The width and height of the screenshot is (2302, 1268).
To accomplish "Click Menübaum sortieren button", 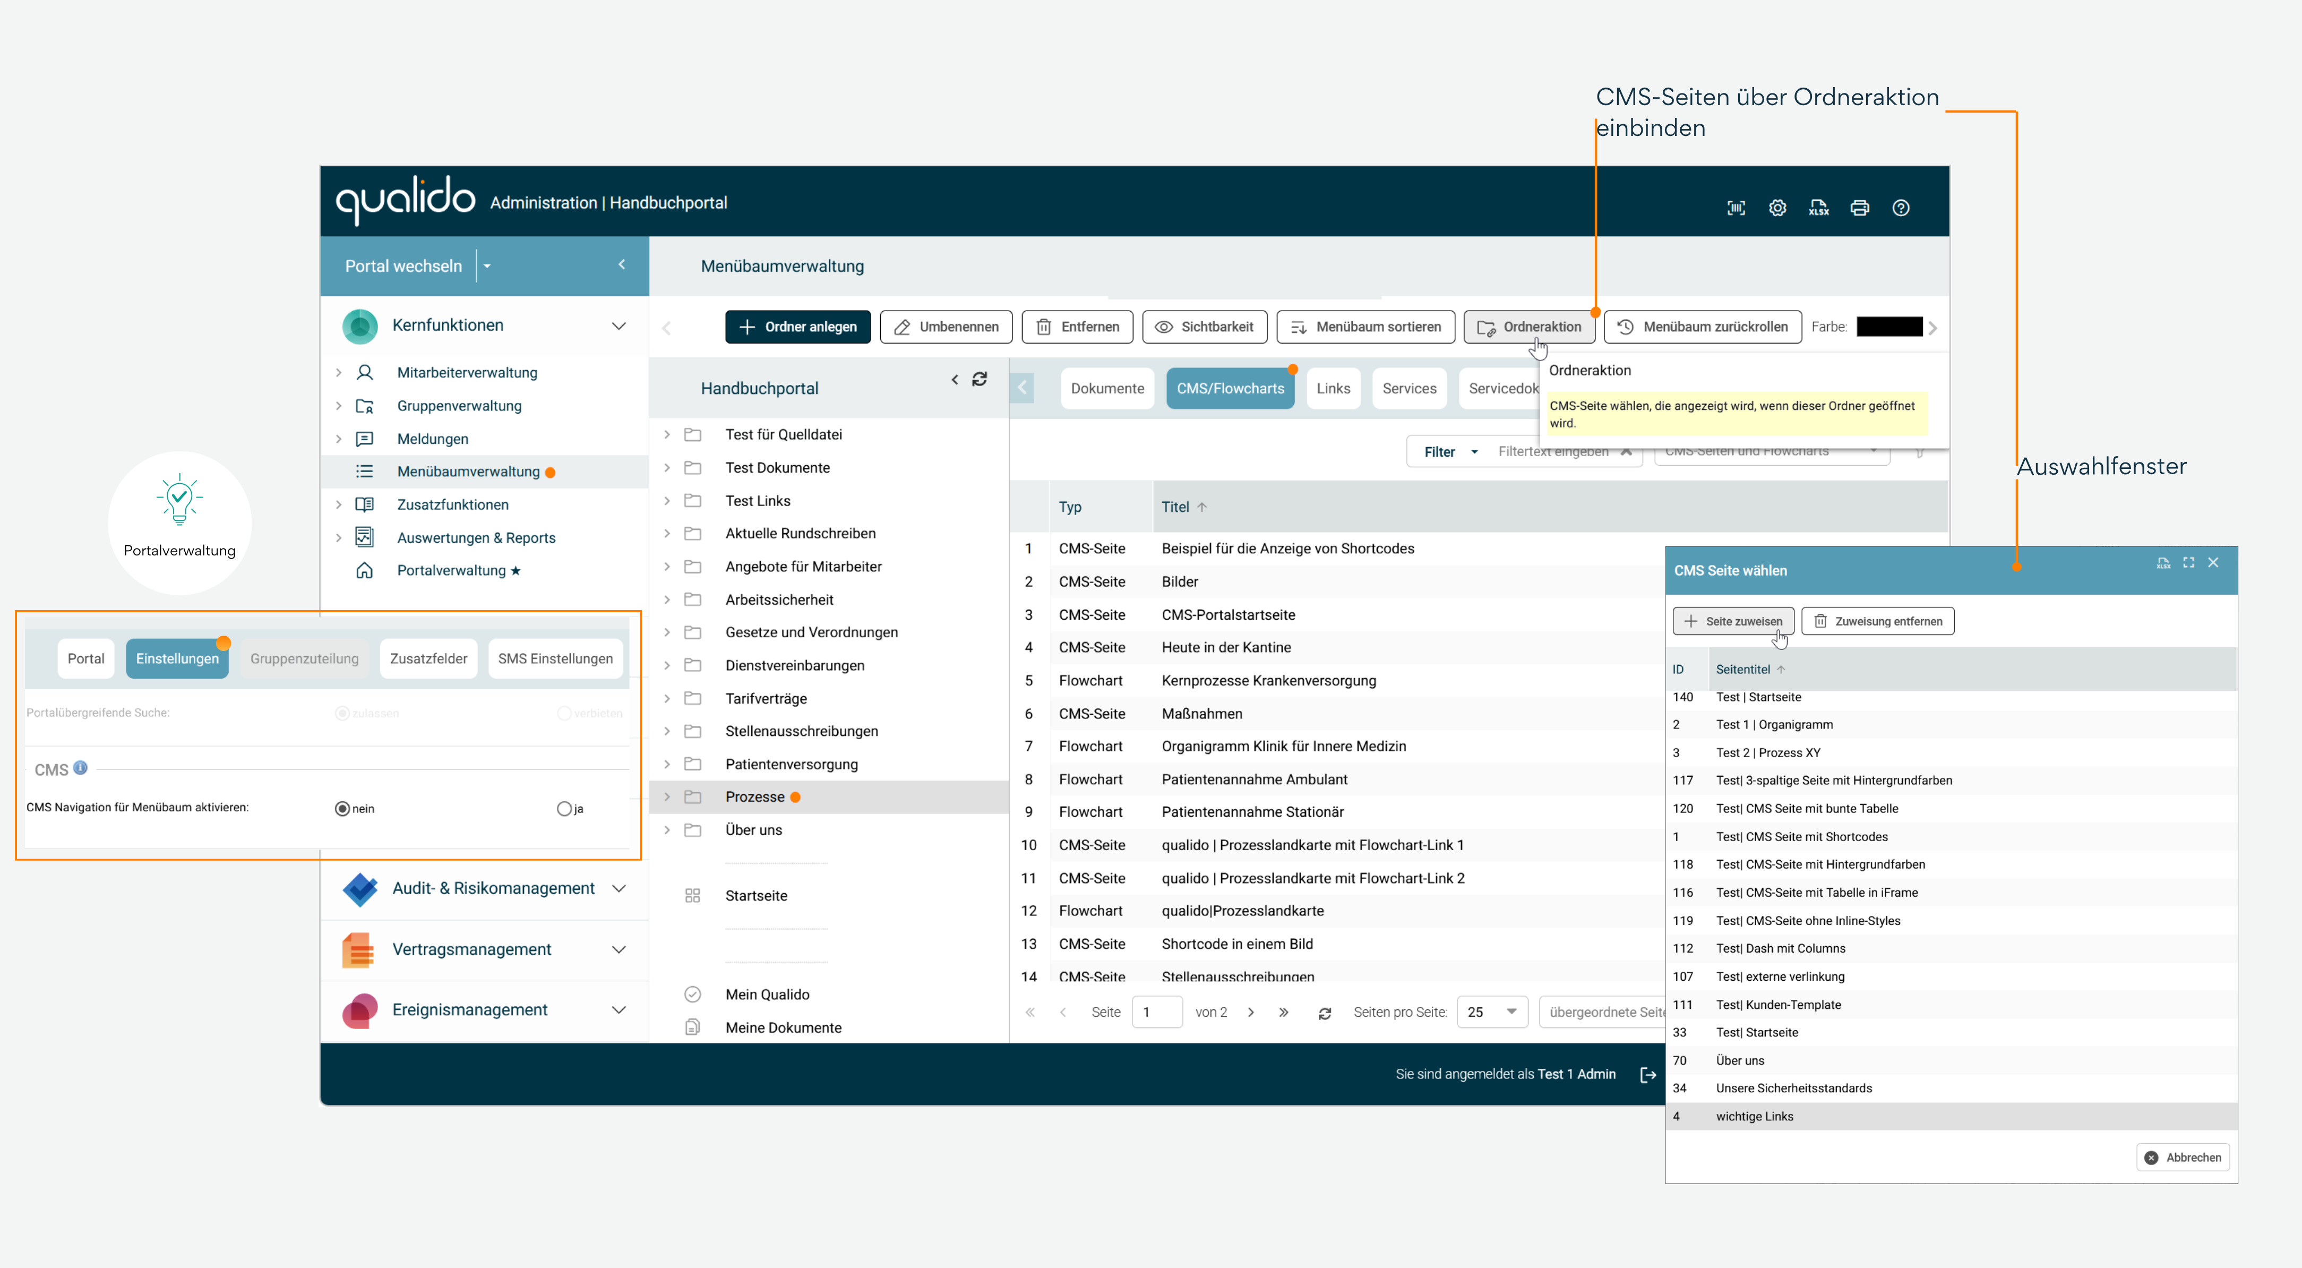I will [1365, 327].
